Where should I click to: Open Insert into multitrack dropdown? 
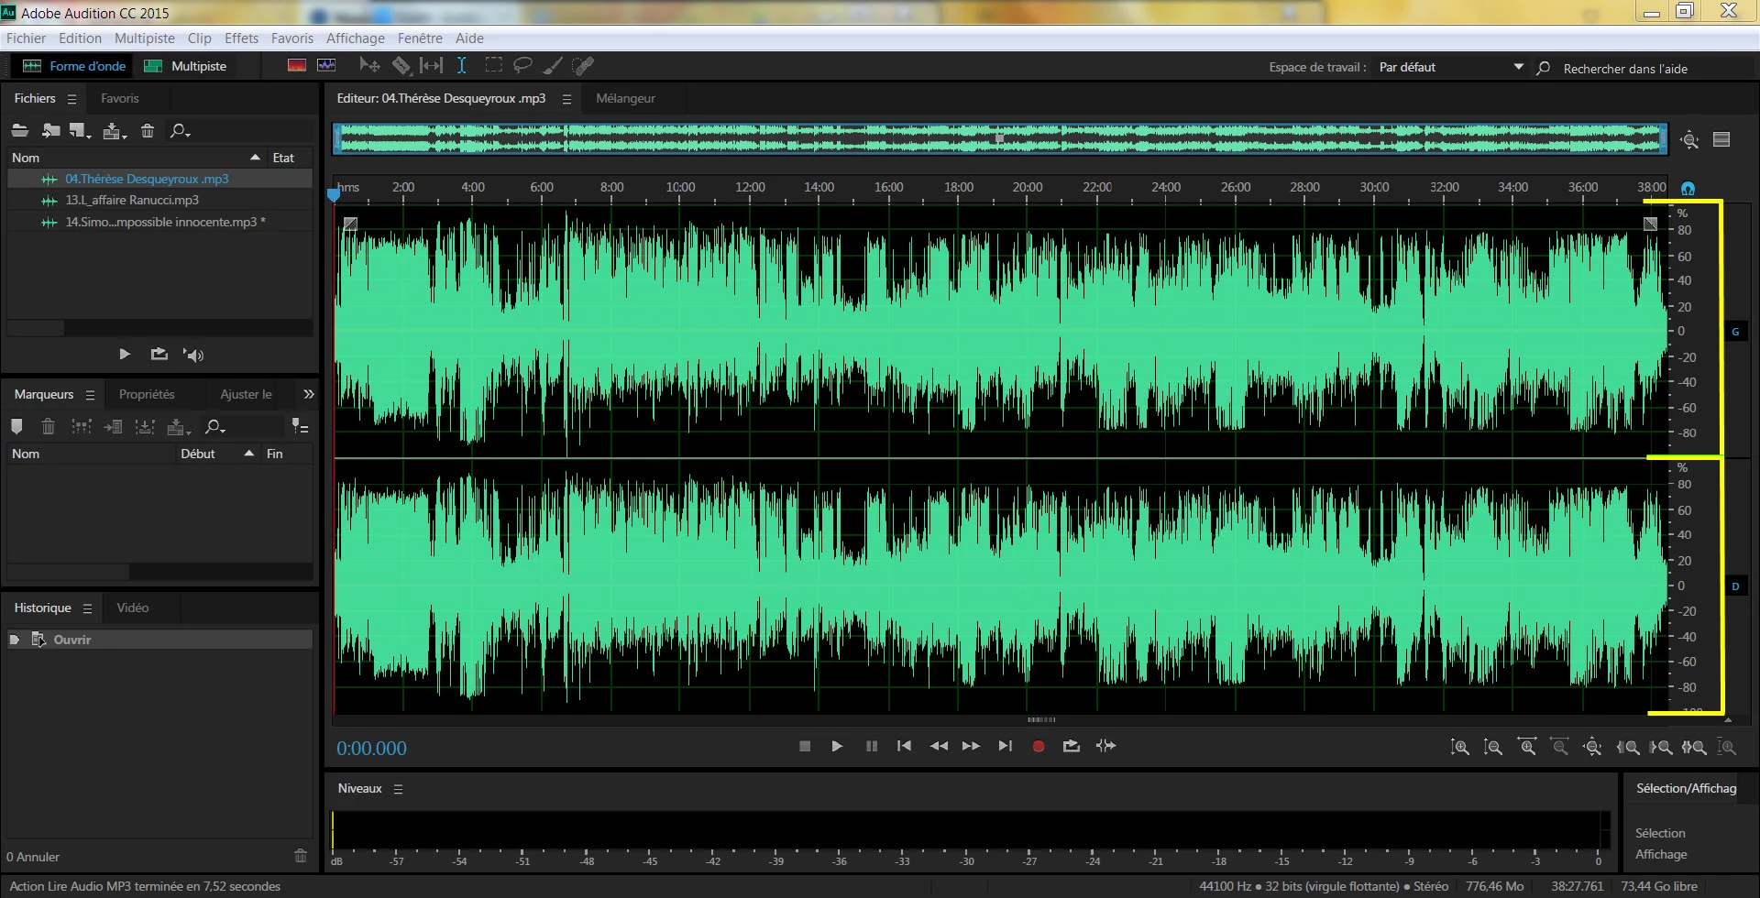click(x=115, y=131)
